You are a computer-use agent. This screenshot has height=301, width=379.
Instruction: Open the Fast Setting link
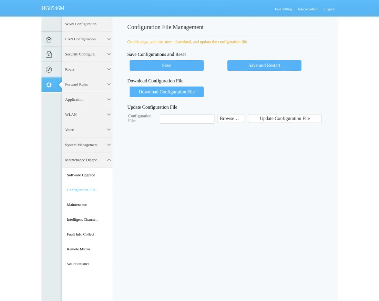click(283, 9)
